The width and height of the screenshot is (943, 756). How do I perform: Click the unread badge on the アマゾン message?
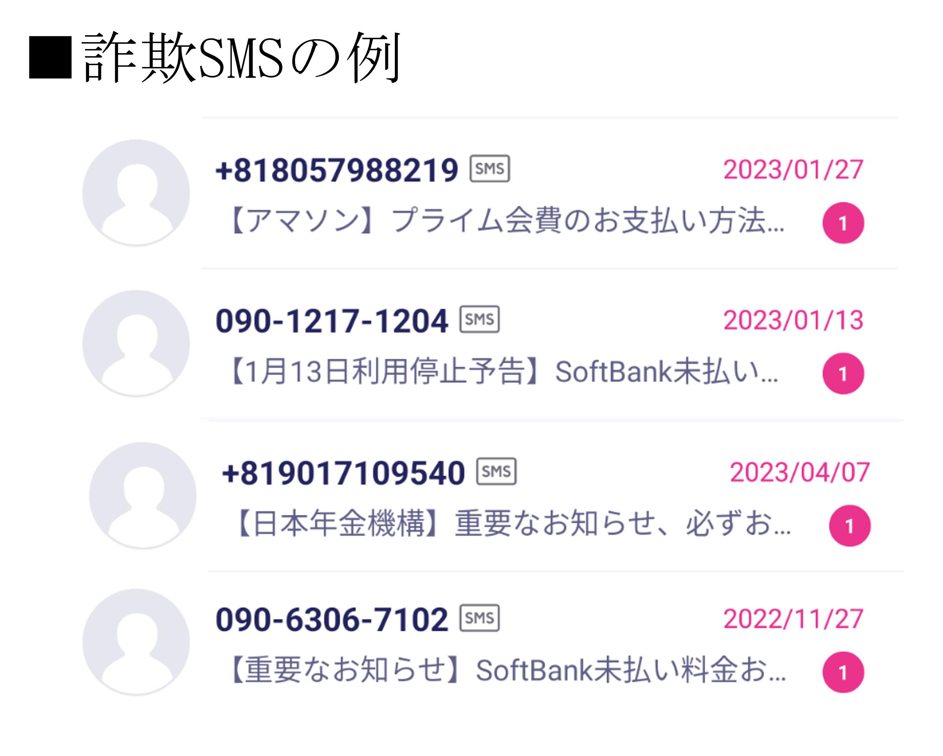(843, 223)
